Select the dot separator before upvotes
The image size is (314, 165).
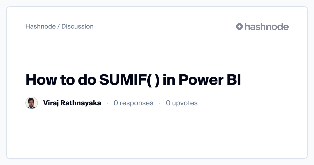pyautogui.click(x=160, y=103)
